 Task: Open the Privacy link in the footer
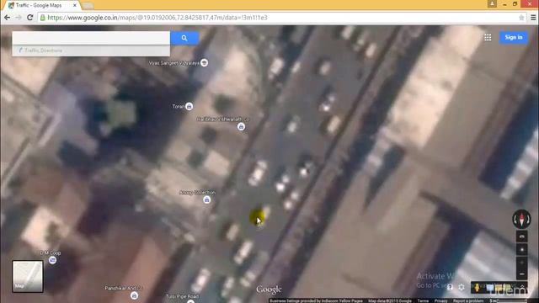(x=440, y=301)
